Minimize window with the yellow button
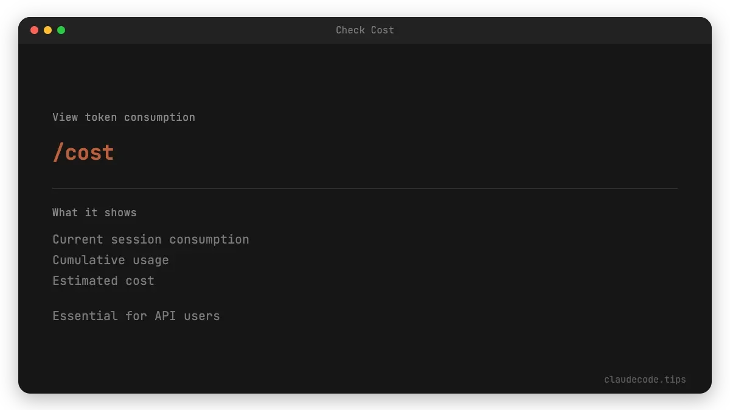The height and width of the screenshot is (410, 730). coord(47,30)
